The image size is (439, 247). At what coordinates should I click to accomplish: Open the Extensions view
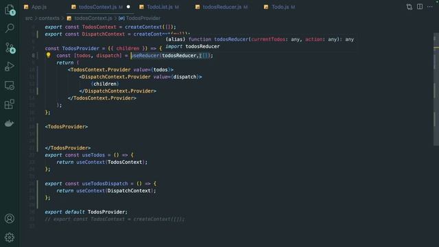(x=10, y=104)
